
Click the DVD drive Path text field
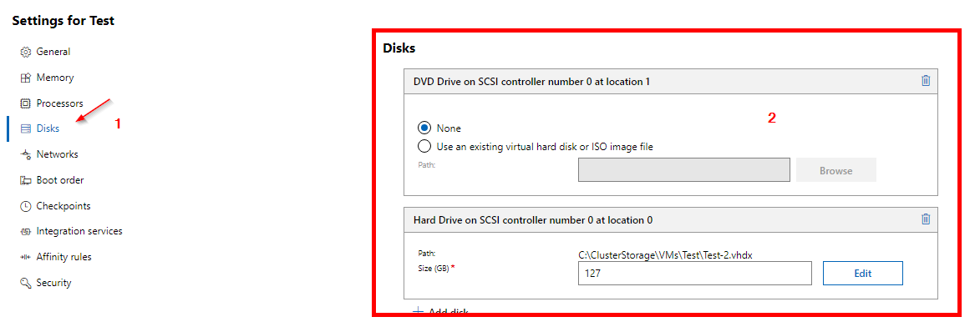684,170
